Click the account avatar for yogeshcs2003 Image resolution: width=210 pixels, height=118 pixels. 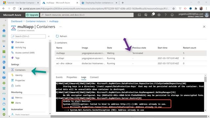point(207,15)
